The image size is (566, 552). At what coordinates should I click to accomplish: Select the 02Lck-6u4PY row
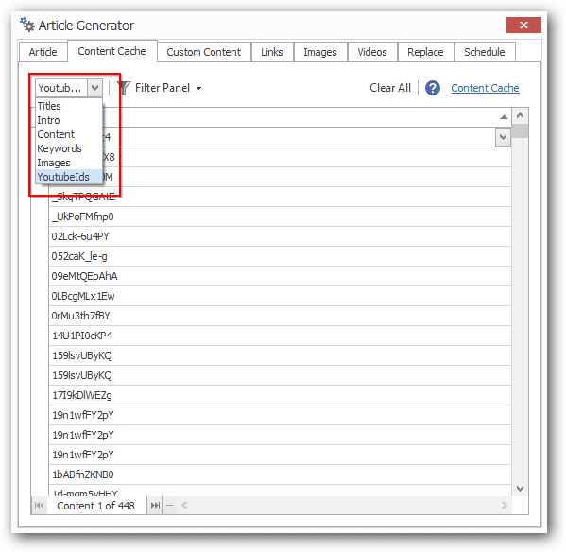[x=280, y=236]
